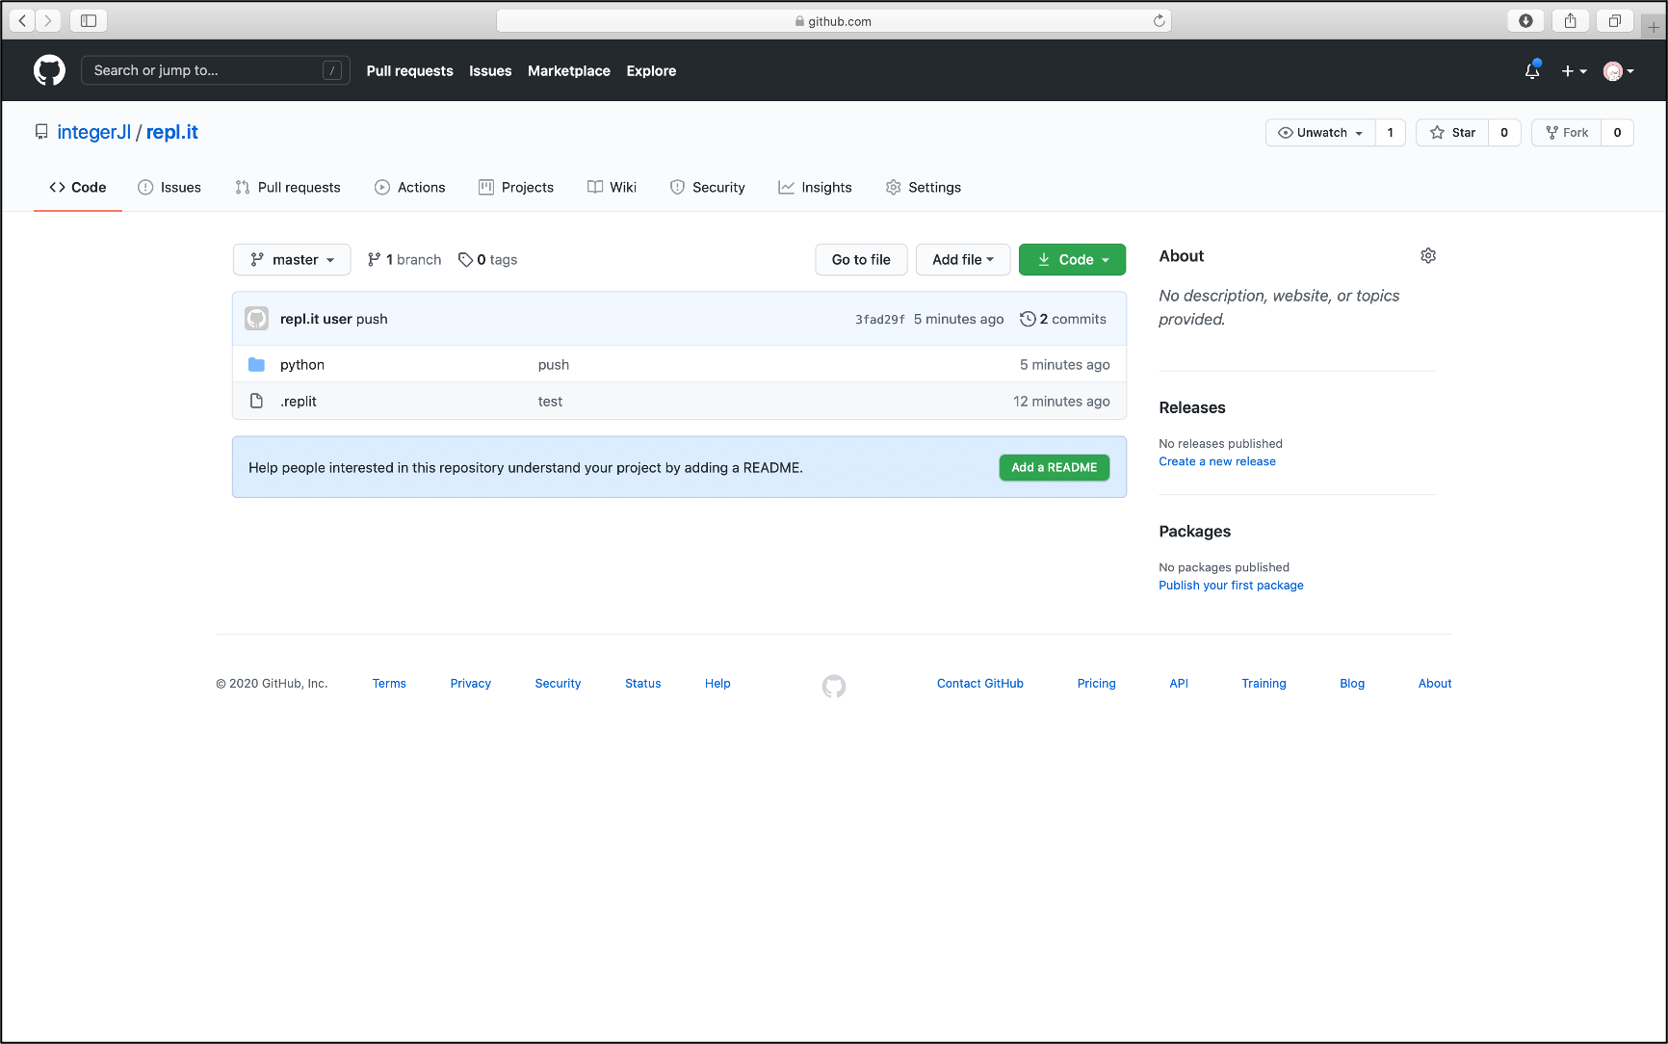
Task: Switch to the Issues repository tab
Action: [x=169, y=187]
